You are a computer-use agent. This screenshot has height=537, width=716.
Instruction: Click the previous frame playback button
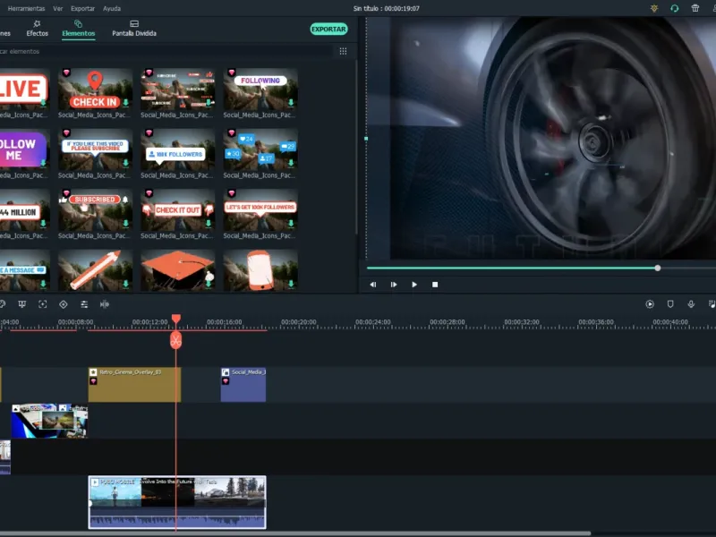click(x=373, y=285)
